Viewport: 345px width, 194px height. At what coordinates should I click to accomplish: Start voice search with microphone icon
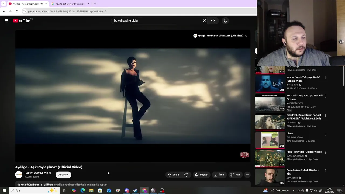[x=225, y=21]
